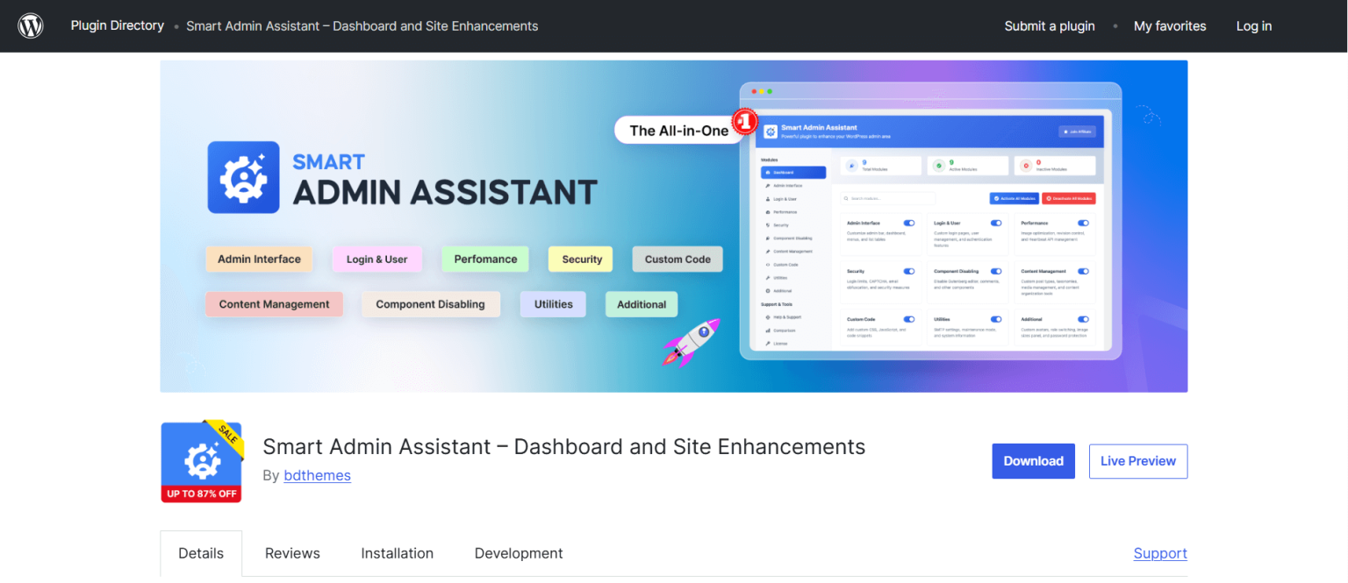
Task: Click the small gear logo in the banner mockup header
Action: (x=771, y=132)
